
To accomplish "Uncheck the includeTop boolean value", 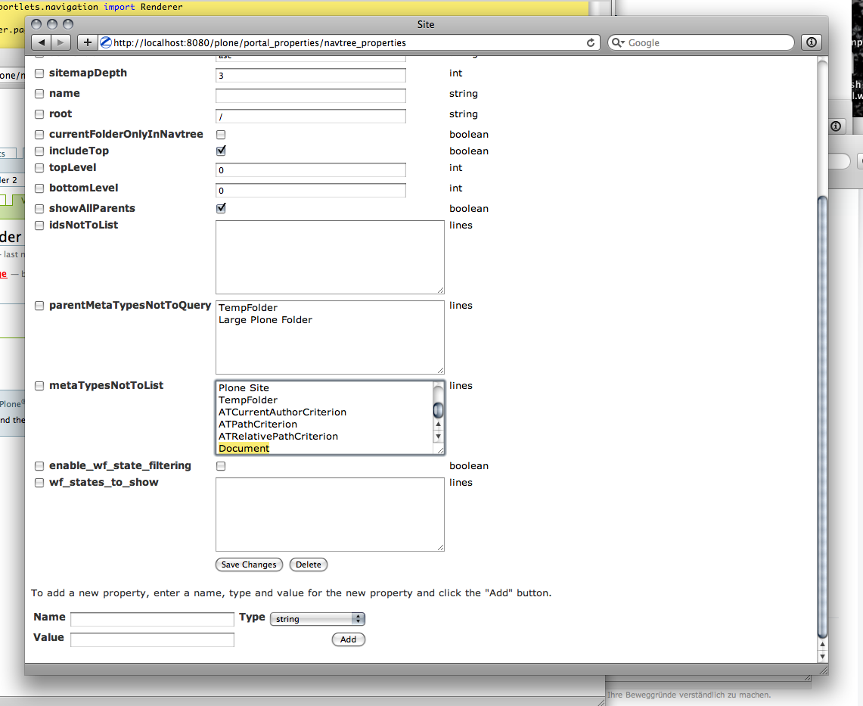I will click(x=221, y=151).
